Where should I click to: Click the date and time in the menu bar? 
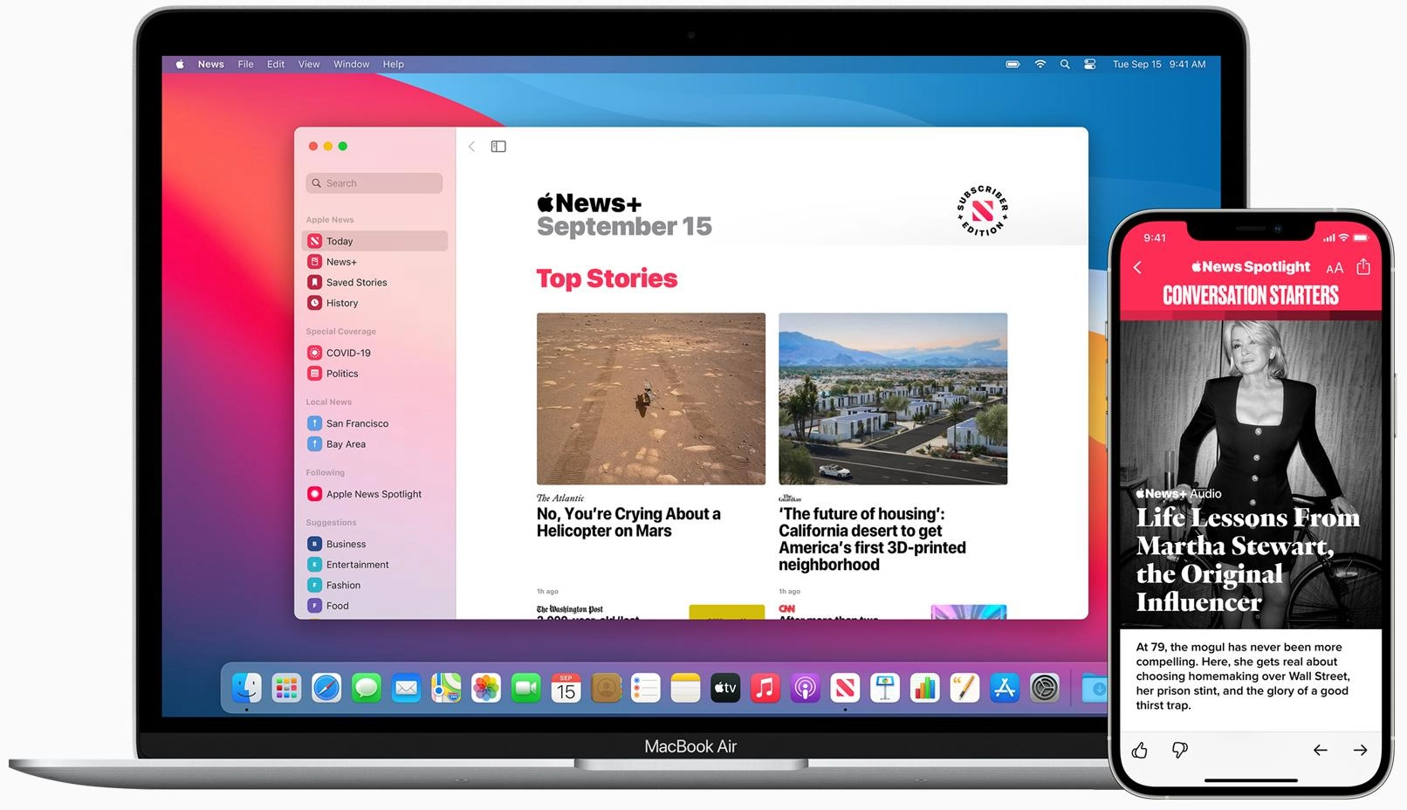[1159, 65]
